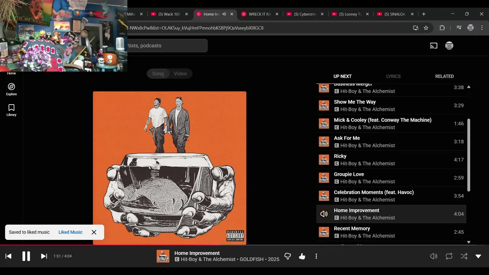This screenshot has height=275, width=489.
Task: Play Celebration Moments feat. Havoc
Action: 391,196
